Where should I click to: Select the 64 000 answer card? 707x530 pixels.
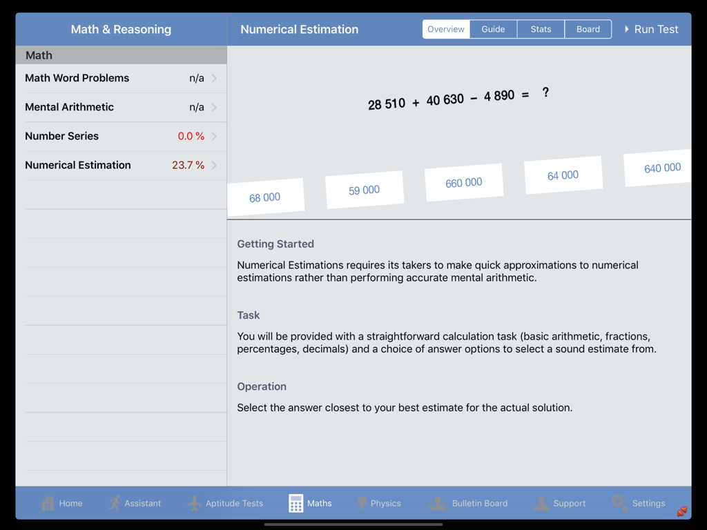pyautogui.click(x=563, y=175)
